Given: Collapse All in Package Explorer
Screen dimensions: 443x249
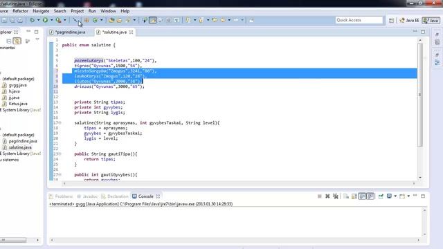Looking at the screenshot, I should [x=9, y=41].
